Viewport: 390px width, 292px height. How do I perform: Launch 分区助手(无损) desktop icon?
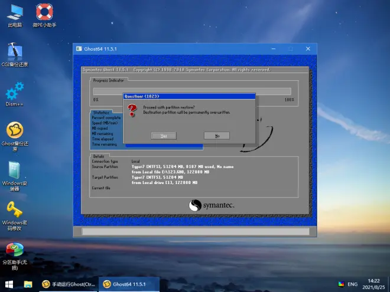(x=15, y=256)
